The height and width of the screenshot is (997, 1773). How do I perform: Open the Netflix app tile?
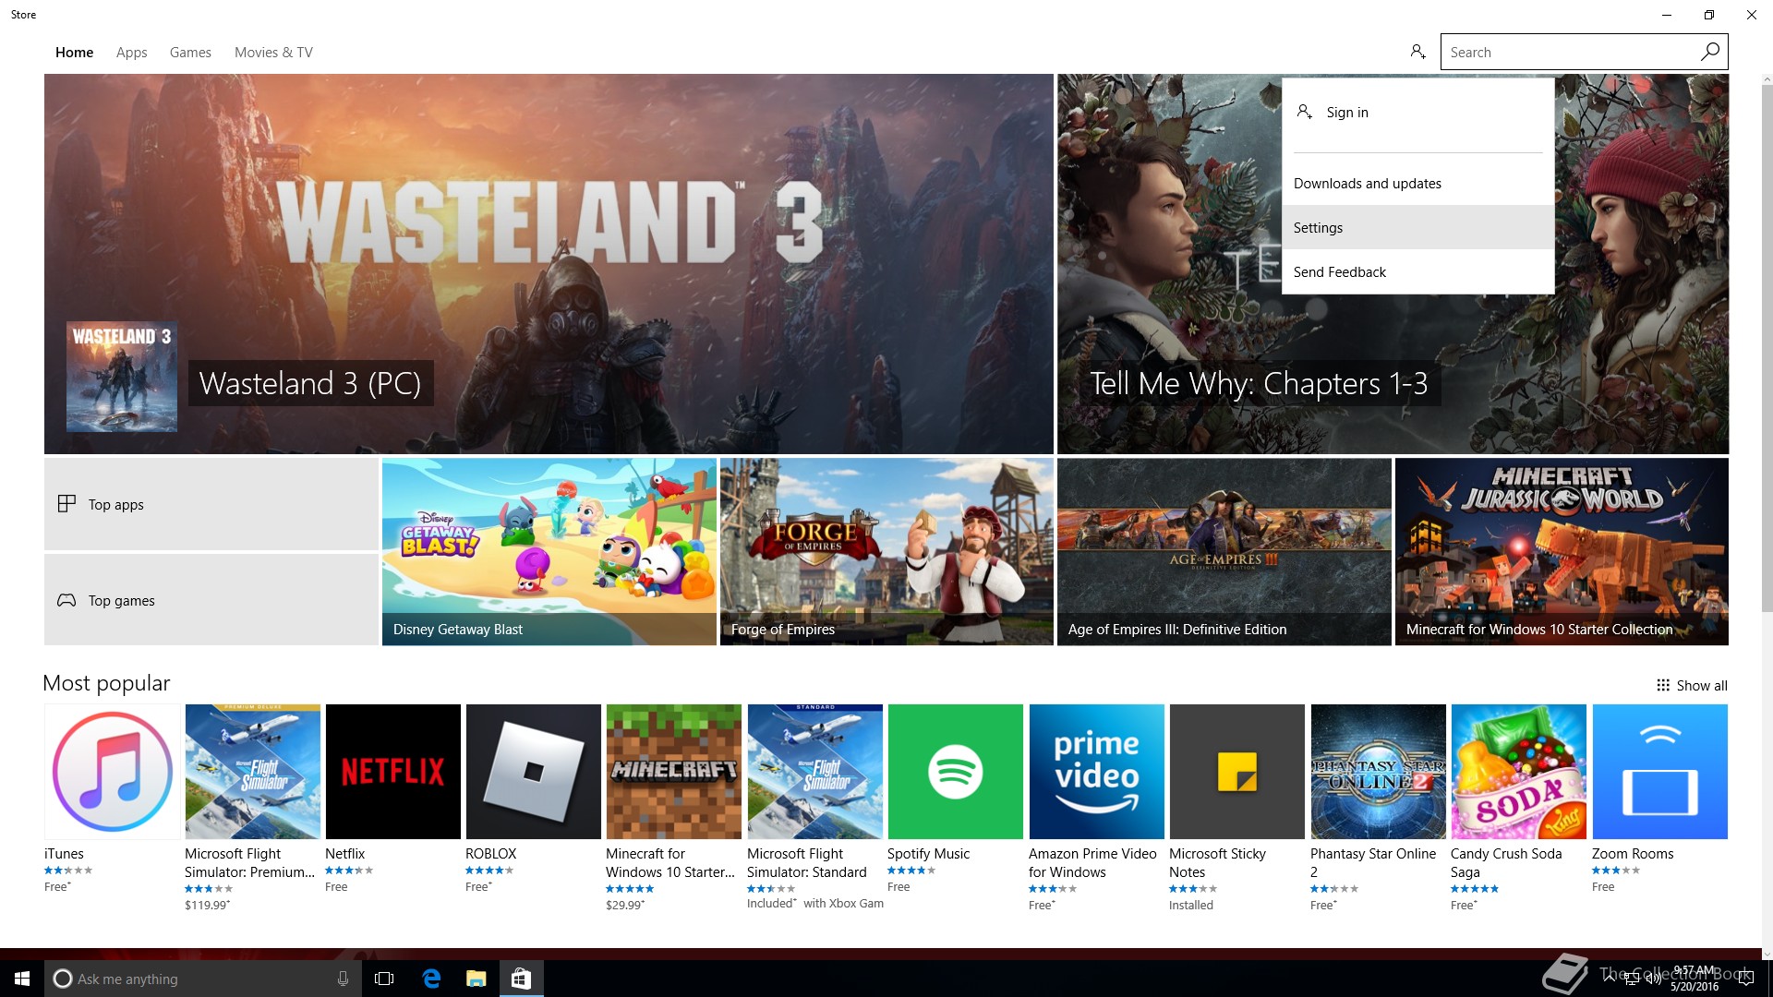tap(392, 772)
